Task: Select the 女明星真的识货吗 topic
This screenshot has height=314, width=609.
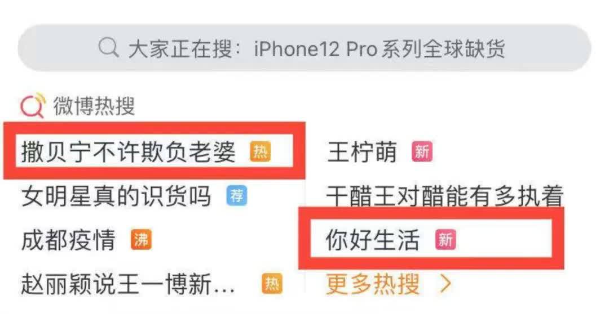Action: tap(116, 196)
